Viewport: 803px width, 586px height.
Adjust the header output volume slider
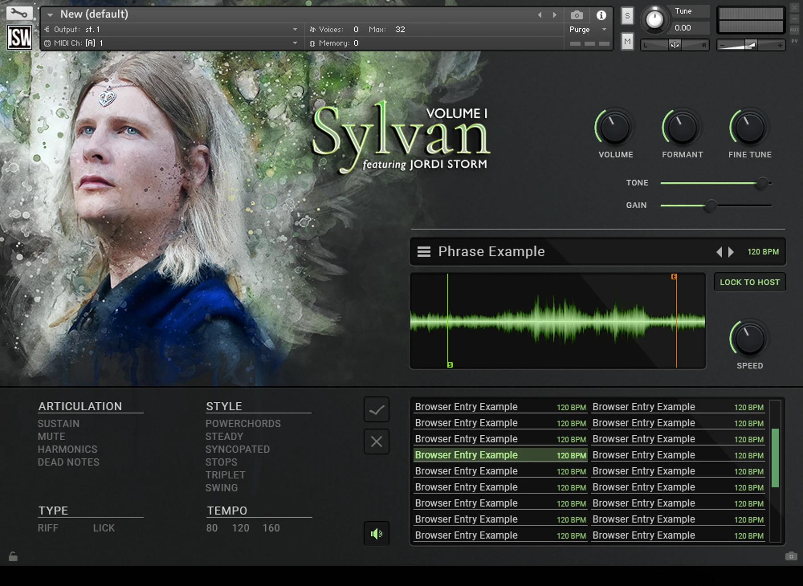tap(751, 45)
